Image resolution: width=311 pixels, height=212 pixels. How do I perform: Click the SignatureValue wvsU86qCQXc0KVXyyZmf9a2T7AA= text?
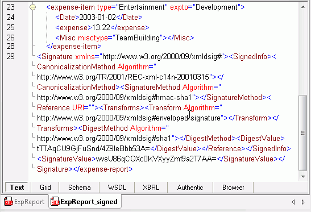tap(156, 159)
